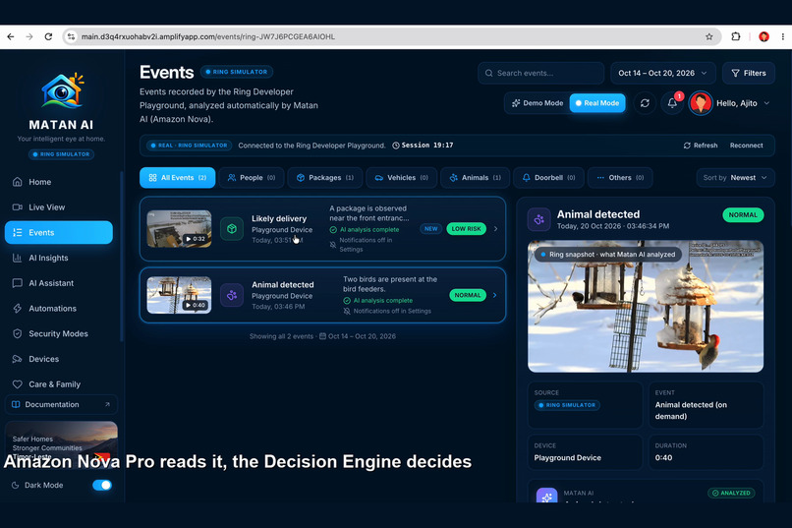Open browser extensions puzzle icon
Screen dimensions: 792x528
click(736, 36)
